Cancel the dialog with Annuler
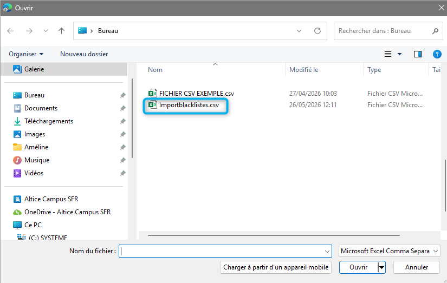447x283 pixels. [417, 267]
